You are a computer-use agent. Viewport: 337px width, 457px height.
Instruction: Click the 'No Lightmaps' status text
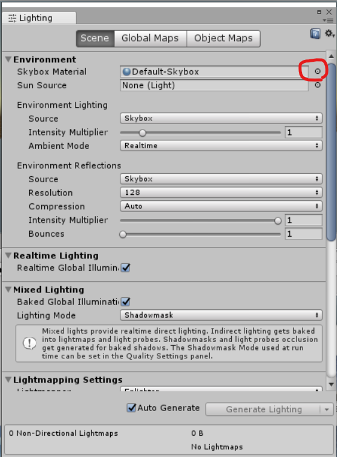217,447
